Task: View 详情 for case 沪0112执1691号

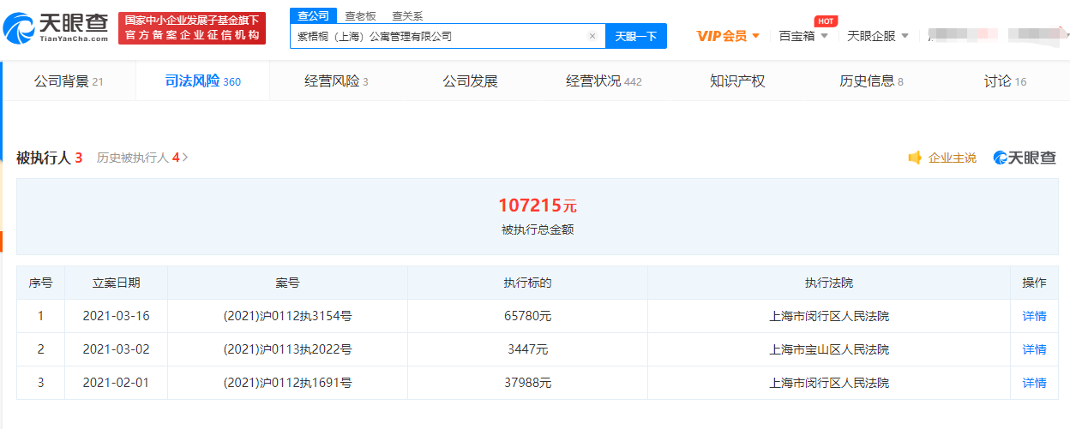Action: coord(1034,383)
